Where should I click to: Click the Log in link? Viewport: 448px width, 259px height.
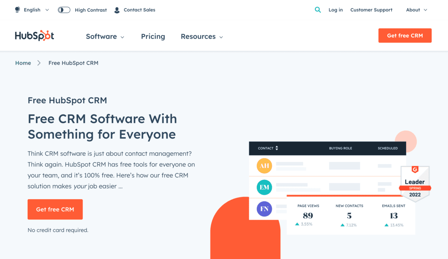tap(336, 10)
